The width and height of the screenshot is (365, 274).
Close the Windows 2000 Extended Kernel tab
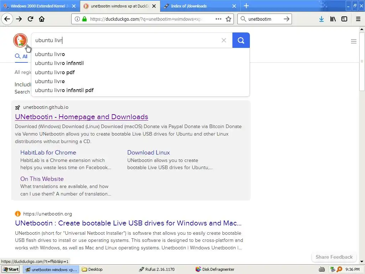74,6
